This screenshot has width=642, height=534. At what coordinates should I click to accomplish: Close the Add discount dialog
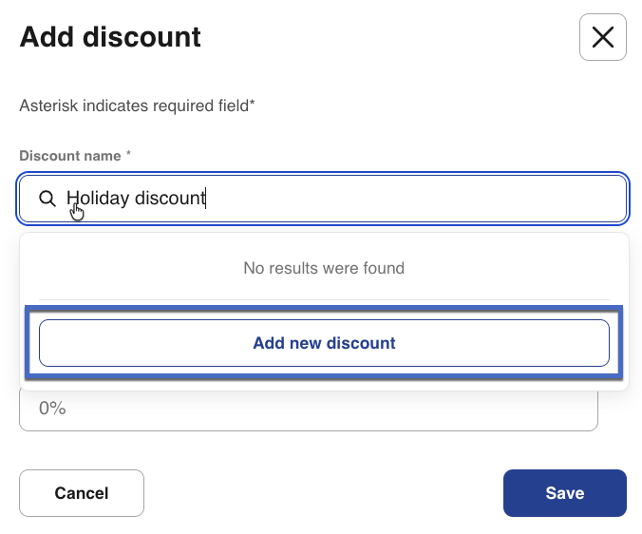coord(602,37)
